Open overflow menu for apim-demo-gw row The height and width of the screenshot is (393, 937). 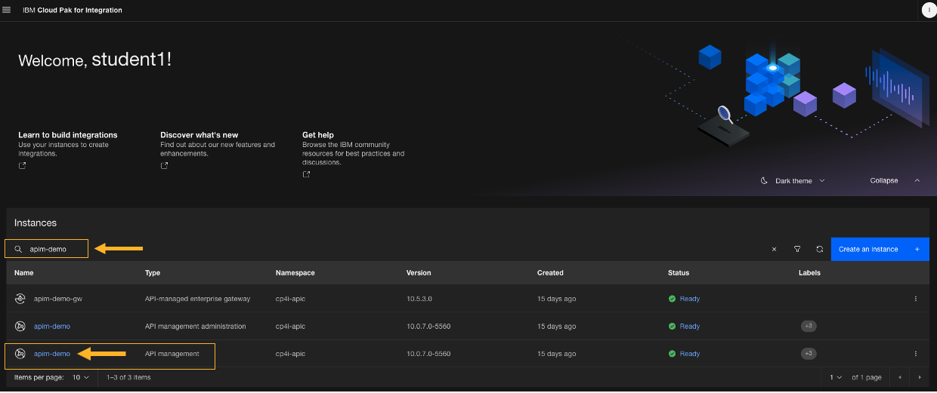coord(916,299)
